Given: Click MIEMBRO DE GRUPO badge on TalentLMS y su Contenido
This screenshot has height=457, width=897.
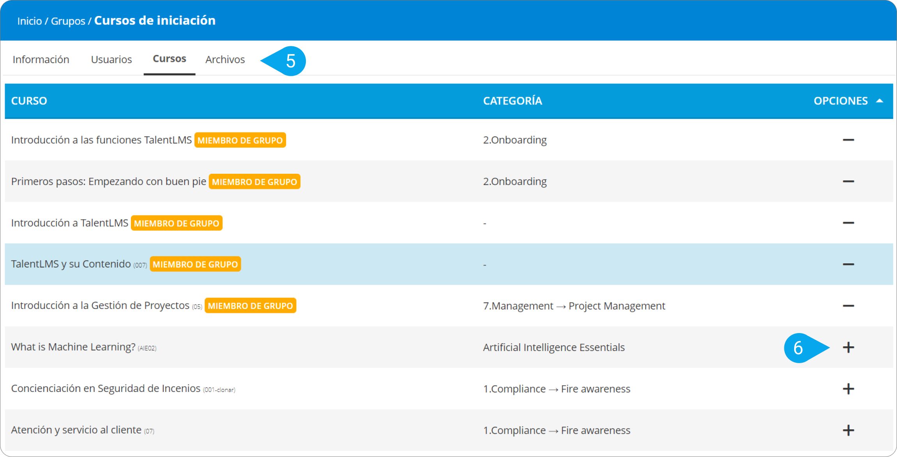Looking at the screenshot, I should (195, 264).
